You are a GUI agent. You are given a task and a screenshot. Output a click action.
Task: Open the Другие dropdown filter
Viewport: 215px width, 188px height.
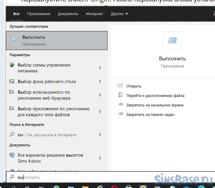coord(119,14)
